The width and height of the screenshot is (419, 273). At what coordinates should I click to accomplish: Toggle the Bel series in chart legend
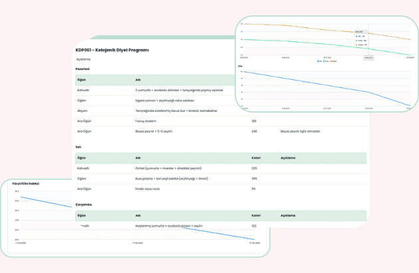[x=321, y=61]
